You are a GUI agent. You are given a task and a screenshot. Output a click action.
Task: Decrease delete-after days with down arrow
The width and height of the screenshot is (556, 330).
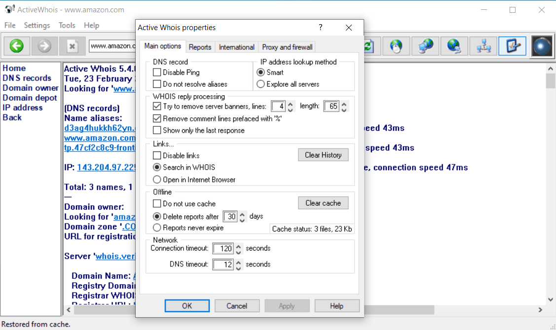tap(242, 220)
